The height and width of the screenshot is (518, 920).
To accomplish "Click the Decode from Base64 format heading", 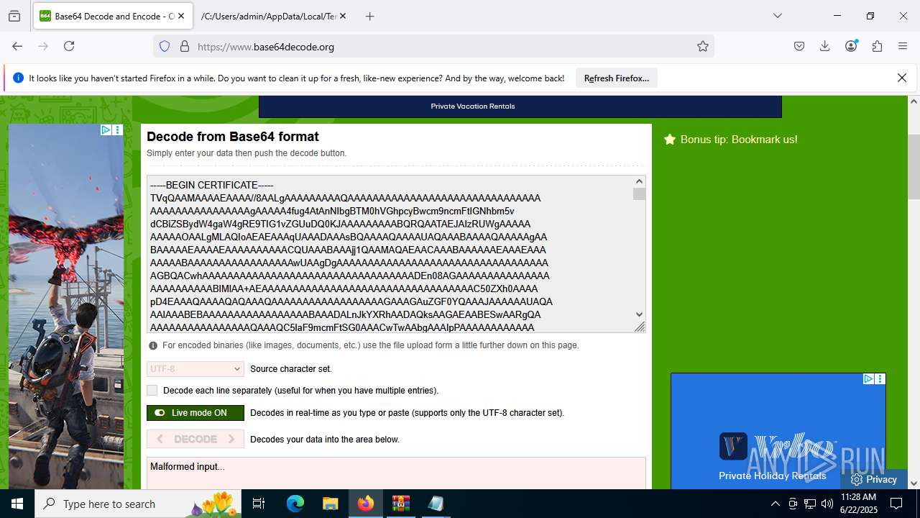I will [233, 137].
